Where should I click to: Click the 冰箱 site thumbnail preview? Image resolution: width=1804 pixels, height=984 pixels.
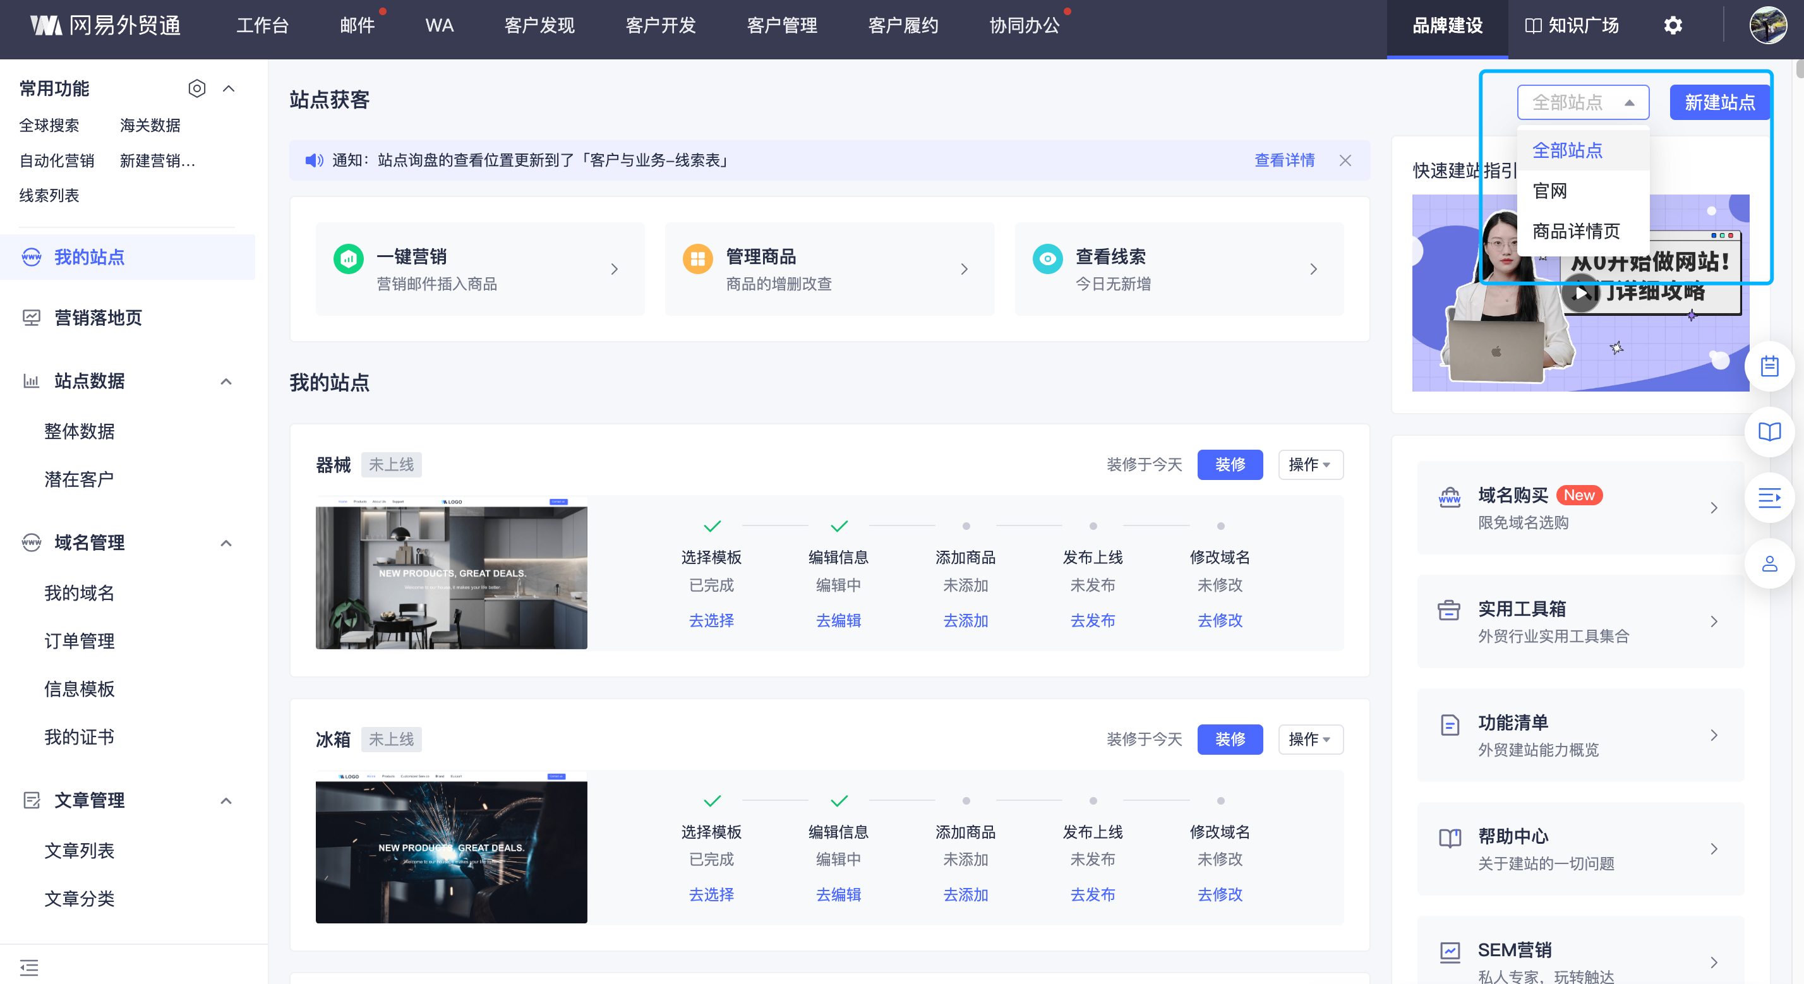(x=451, y=848)
